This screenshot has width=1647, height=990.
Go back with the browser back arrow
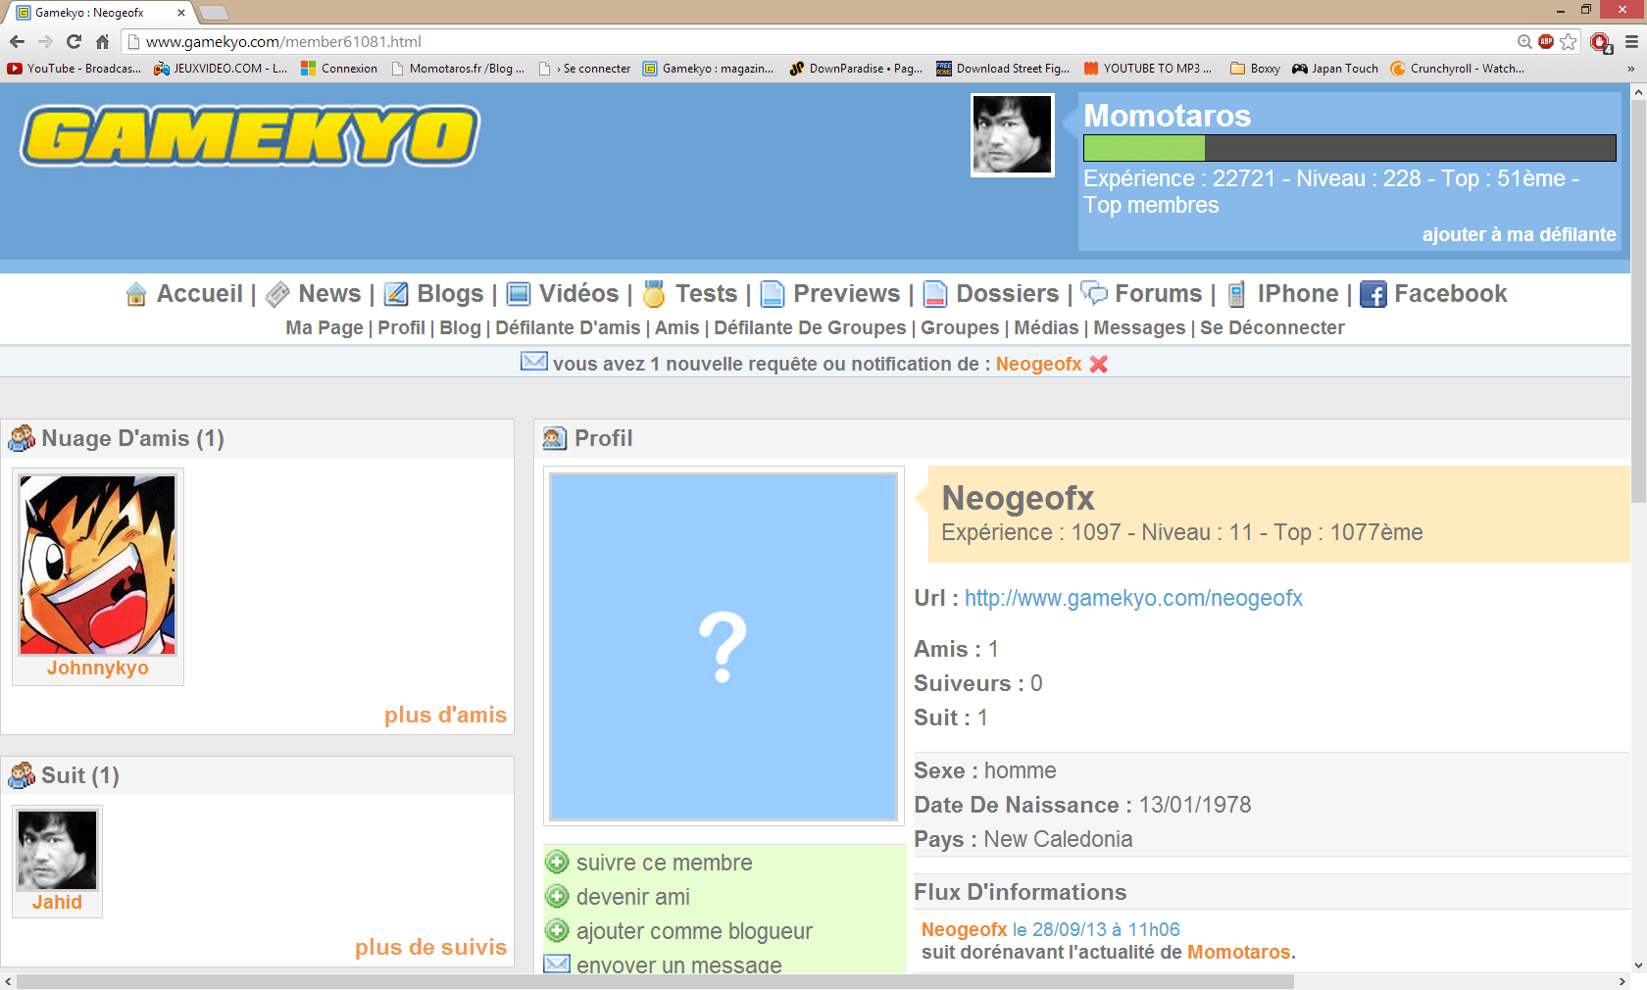tap(17, 41)
